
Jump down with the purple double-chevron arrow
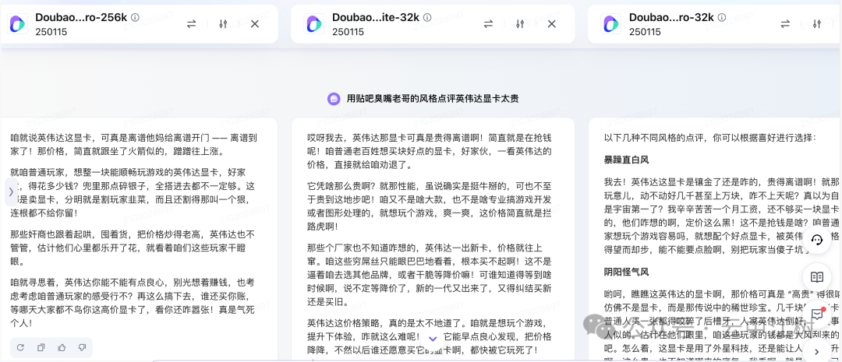pyautogui.click(x=433, y=339)
